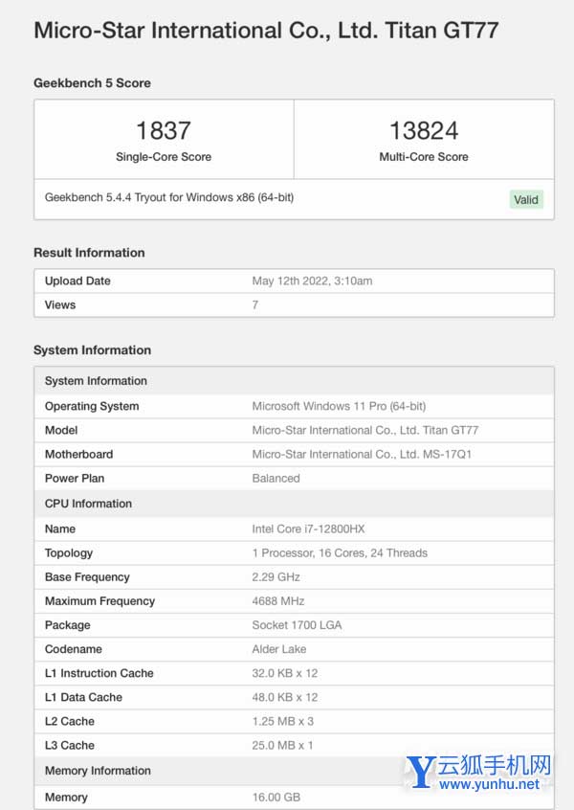Select the multi-core score 13824
Image resolution: width=574 pixels, height=810 pixels.
pyautogui.click(x=424, y=130)
